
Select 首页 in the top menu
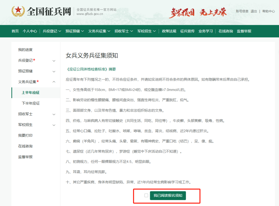point(15,31)
